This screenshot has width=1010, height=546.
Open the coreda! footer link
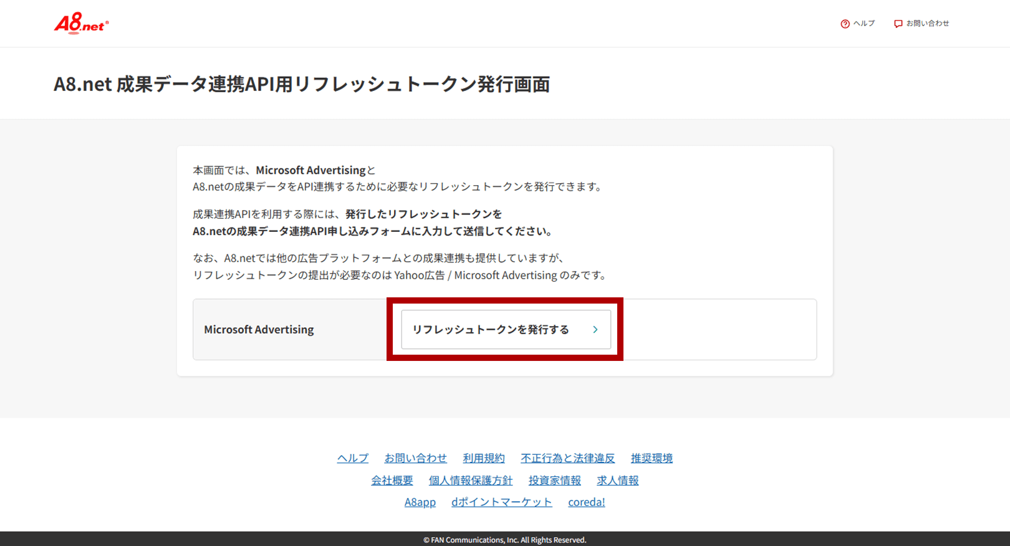pyautogui.click(x=587, y=502)
